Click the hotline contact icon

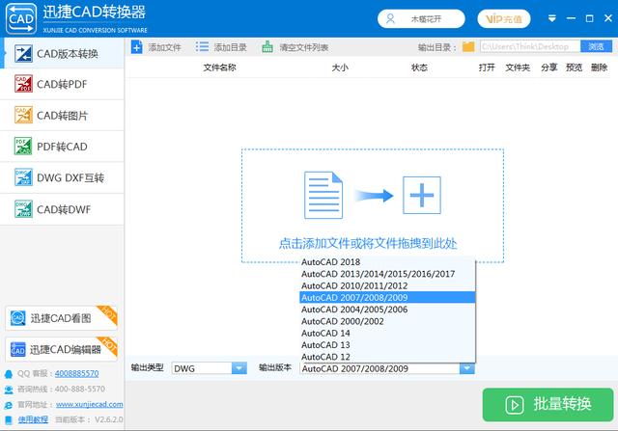pyautogui.click(x=9, y=390)
